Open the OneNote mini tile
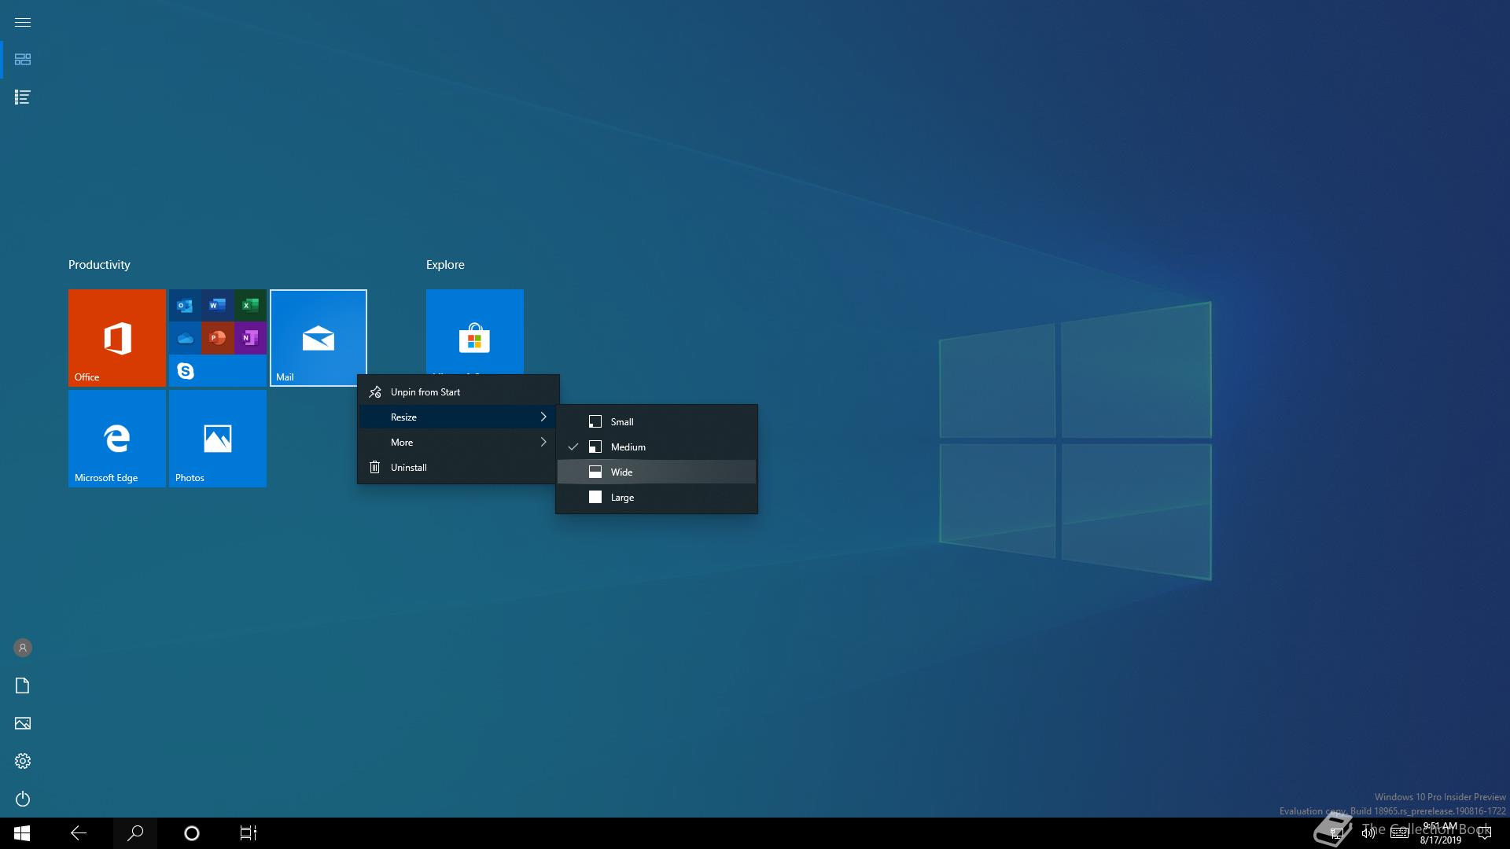The image size is (1510, 849). tap(250, 338)
